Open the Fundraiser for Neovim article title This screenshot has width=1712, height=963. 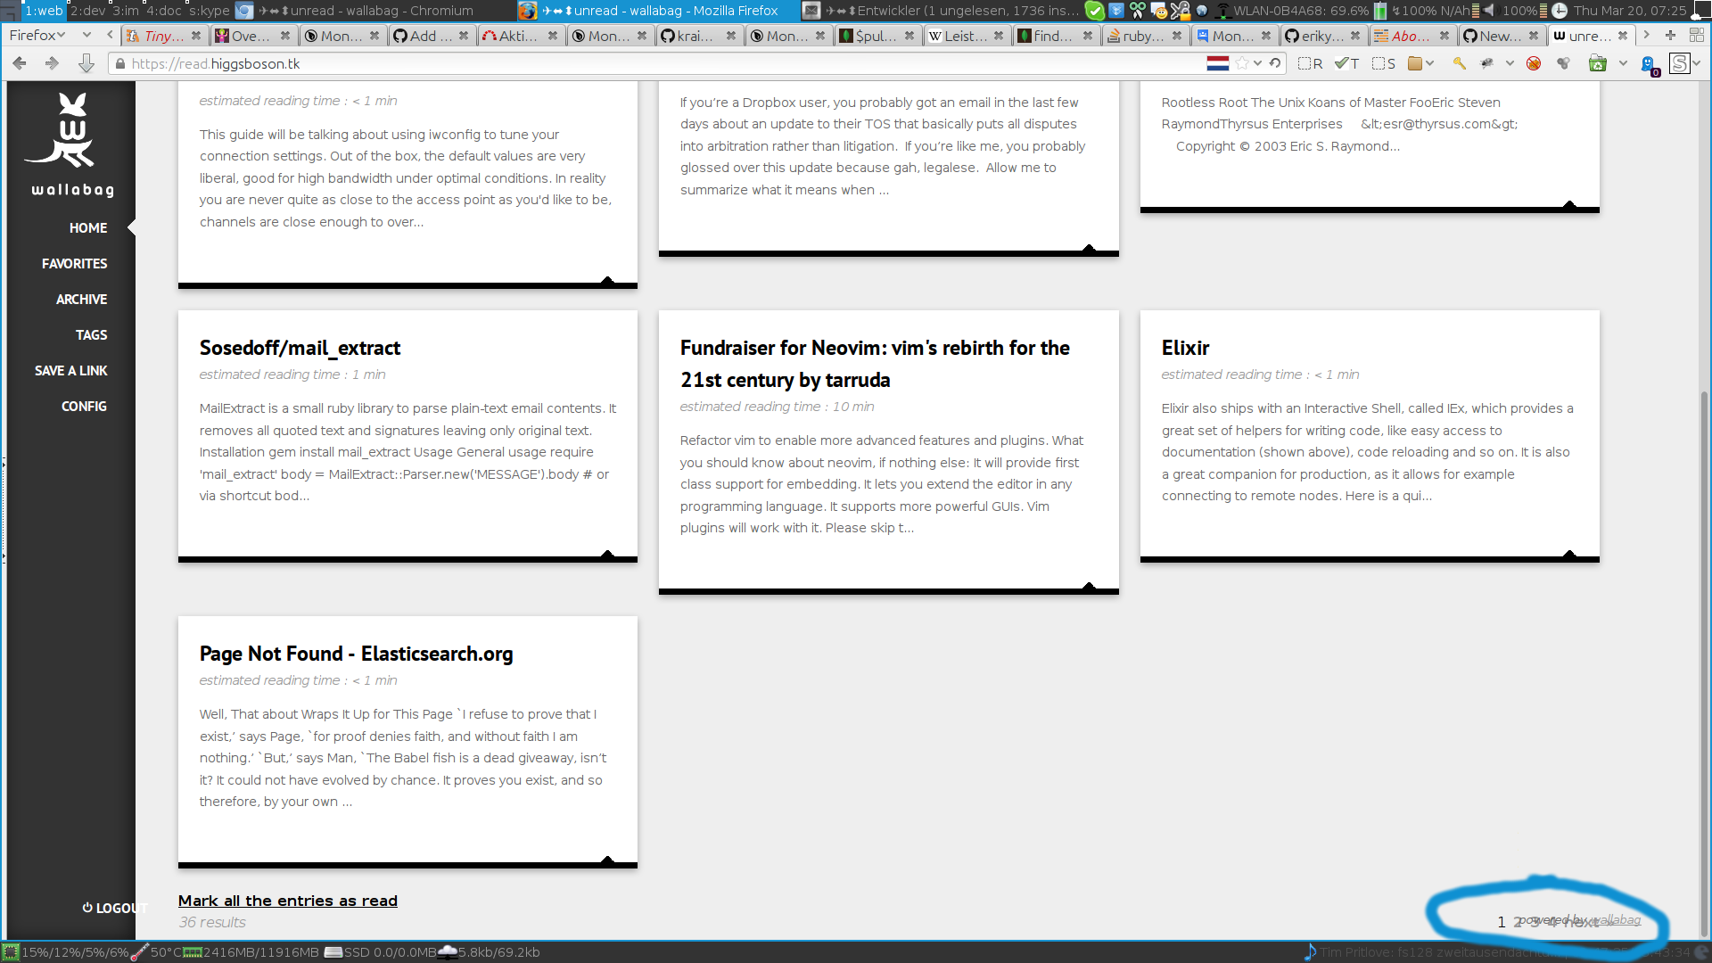coord(875,364)
